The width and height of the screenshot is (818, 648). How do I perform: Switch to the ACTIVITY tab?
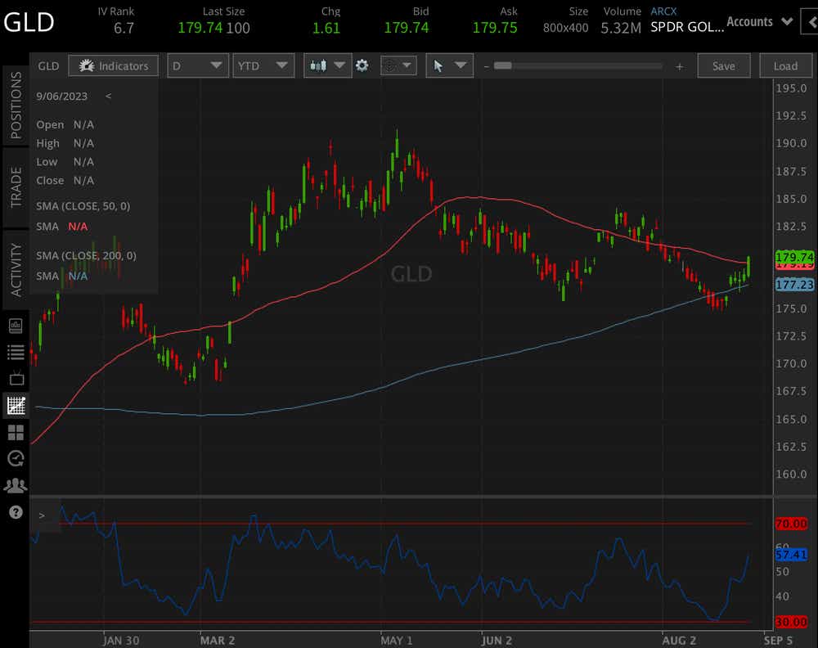click(x=16, y=270)
